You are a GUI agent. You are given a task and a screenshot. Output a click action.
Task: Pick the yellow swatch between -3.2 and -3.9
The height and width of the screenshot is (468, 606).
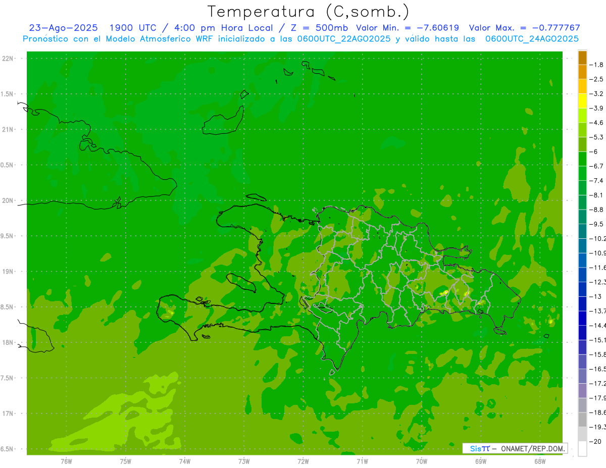(582, 101)
